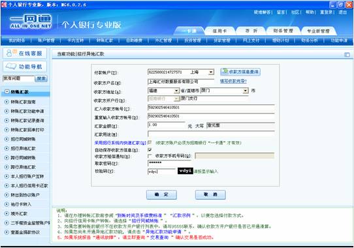Click the bullet icon beside 境外汇款
The height and width of the screenshot is (248, 354).
pos(7,213)
